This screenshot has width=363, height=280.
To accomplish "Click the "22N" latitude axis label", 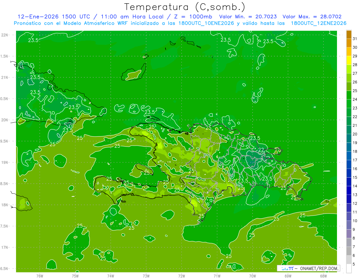I will tap(5, 35).
